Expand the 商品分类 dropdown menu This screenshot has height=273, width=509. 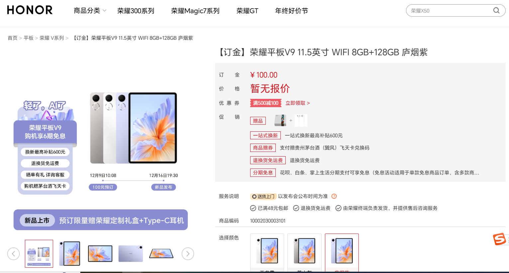pyautogui.click(x=90, y=11)
